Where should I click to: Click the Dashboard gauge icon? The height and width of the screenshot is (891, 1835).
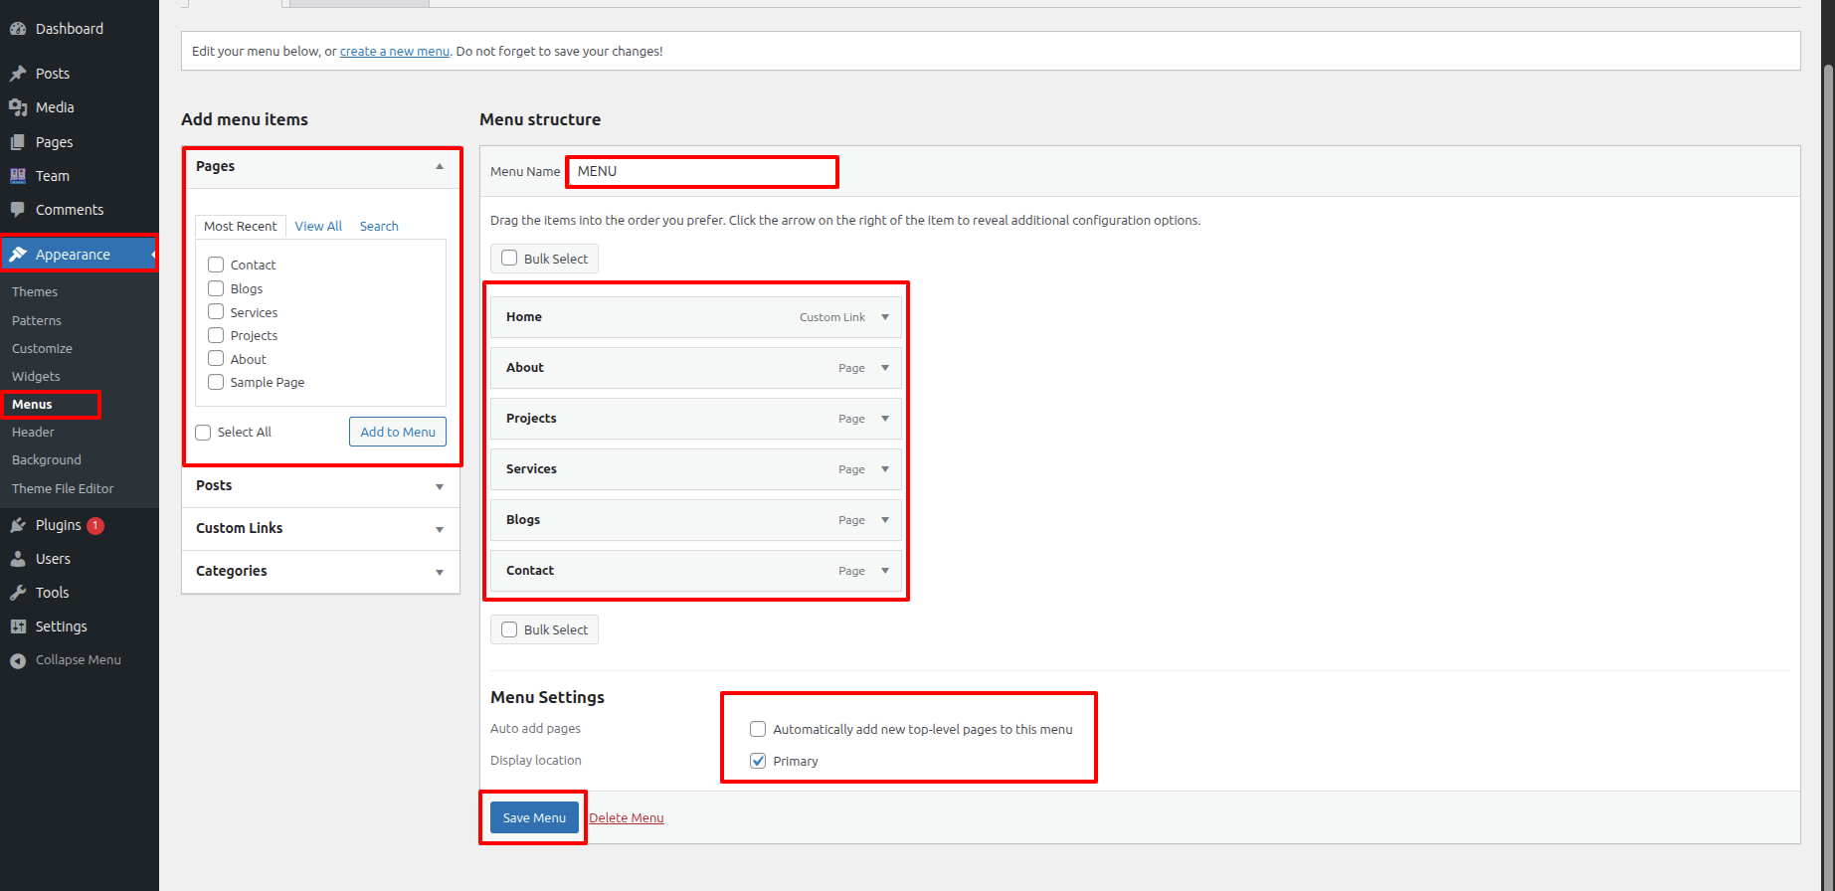(x=18, y=29)
